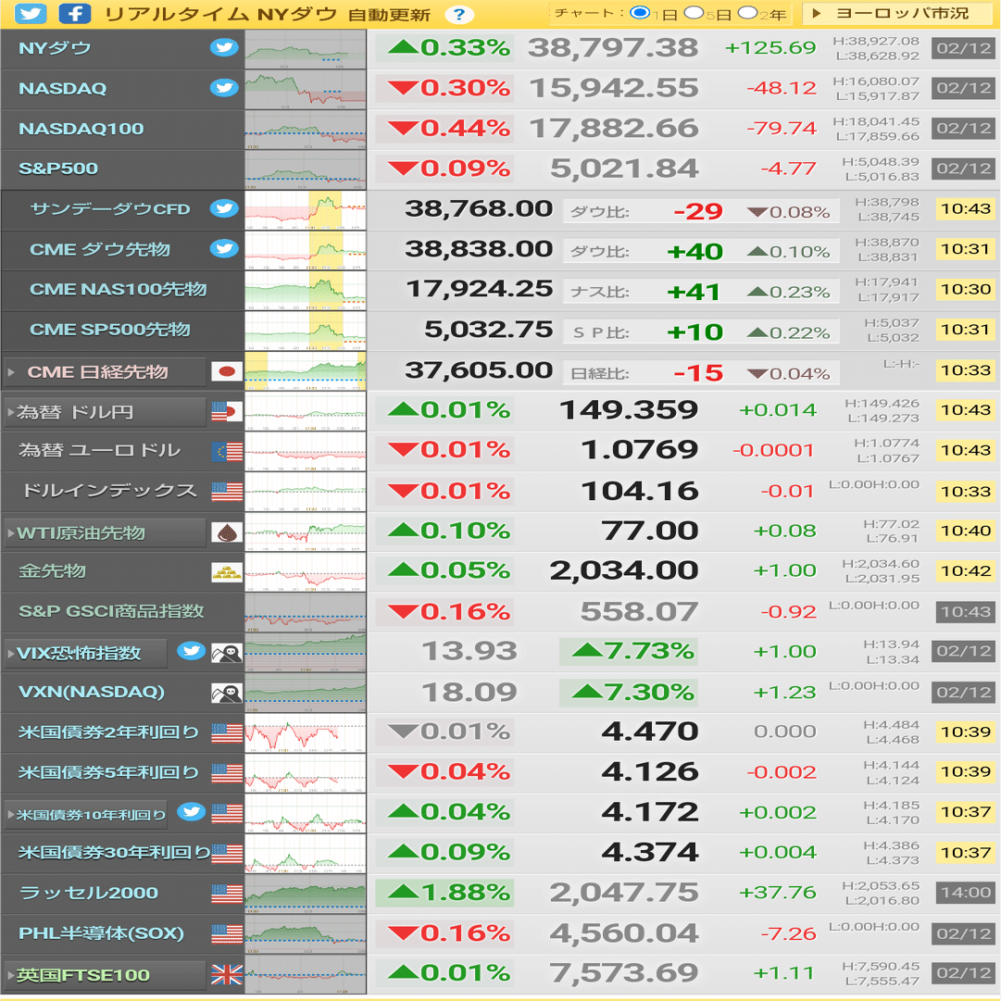The height and width of the screenshot is (1001, 1001).
Task: Click EU-US flag icon next to 為替 ユーロドル
Action: pyautogui.click(x=227, y=452)
